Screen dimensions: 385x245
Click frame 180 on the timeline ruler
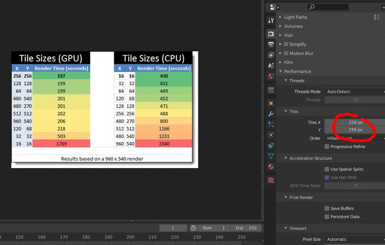click(x=86, y=237)
